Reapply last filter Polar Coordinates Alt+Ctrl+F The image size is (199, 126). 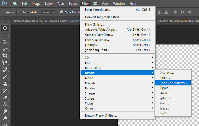[x=118, y=10]
